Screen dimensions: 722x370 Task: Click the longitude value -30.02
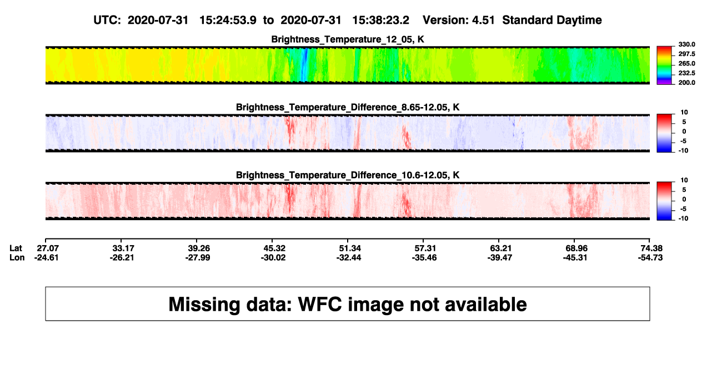[273, 258]
